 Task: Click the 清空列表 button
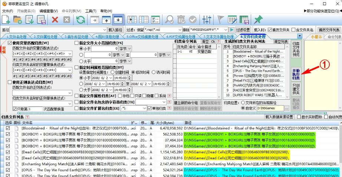tap(281, 41)
